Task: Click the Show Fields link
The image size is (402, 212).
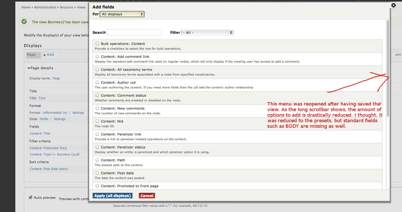Action: tap(44, 119)
